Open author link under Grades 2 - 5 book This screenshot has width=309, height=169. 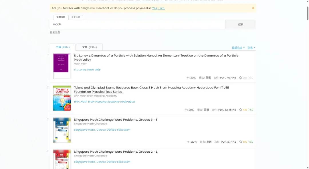point(102,162)
